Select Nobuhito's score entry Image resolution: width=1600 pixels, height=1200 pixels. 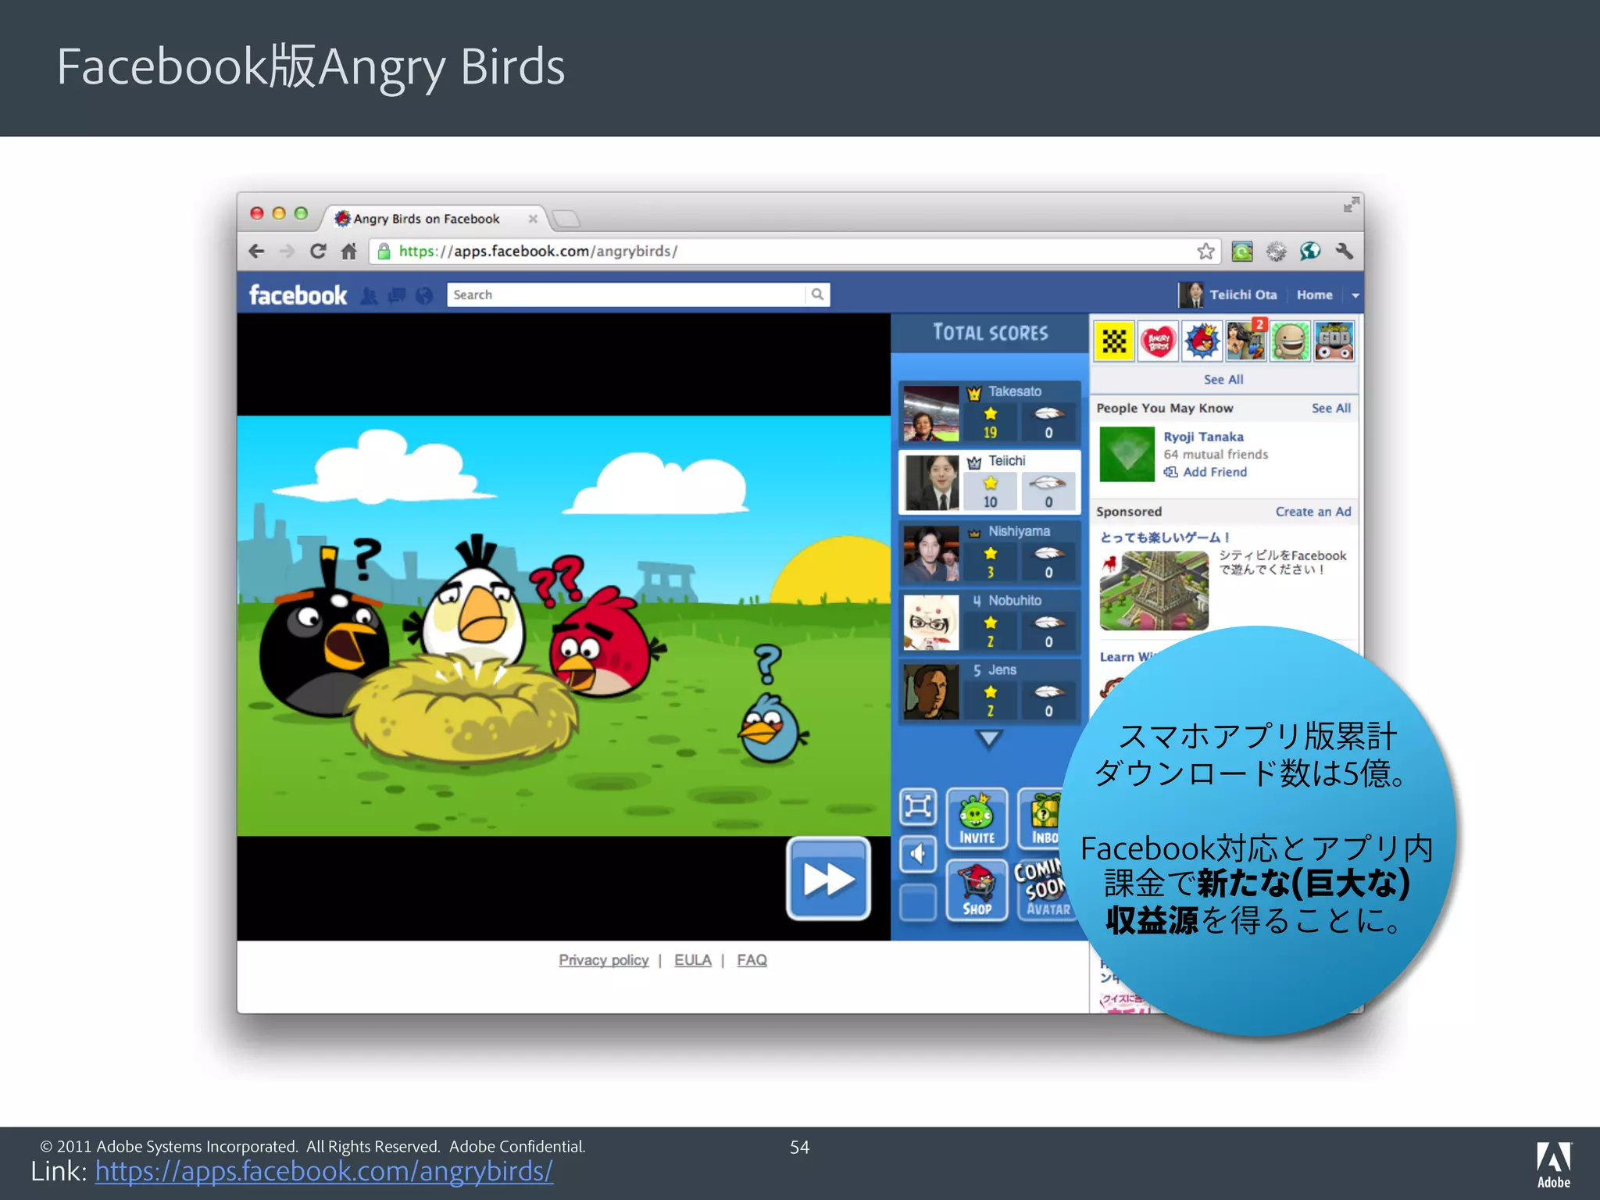click(x=989, y=622)
